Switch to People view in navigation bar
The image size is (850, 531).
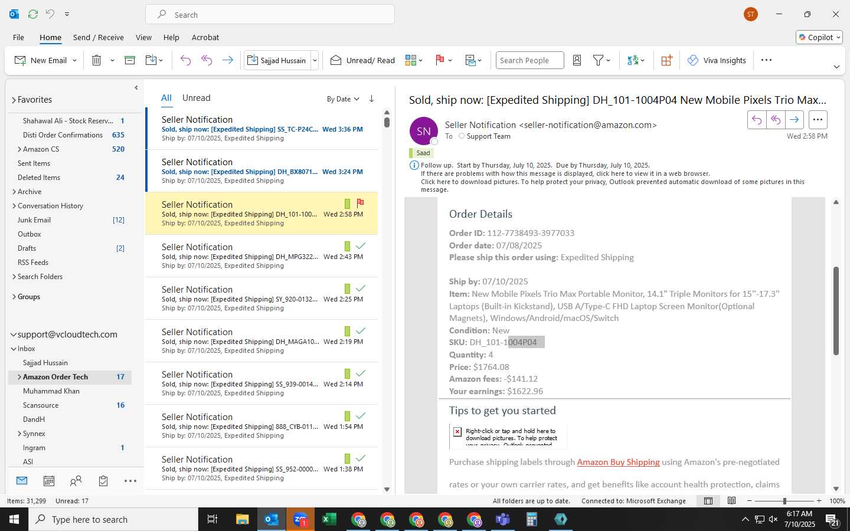76,481
